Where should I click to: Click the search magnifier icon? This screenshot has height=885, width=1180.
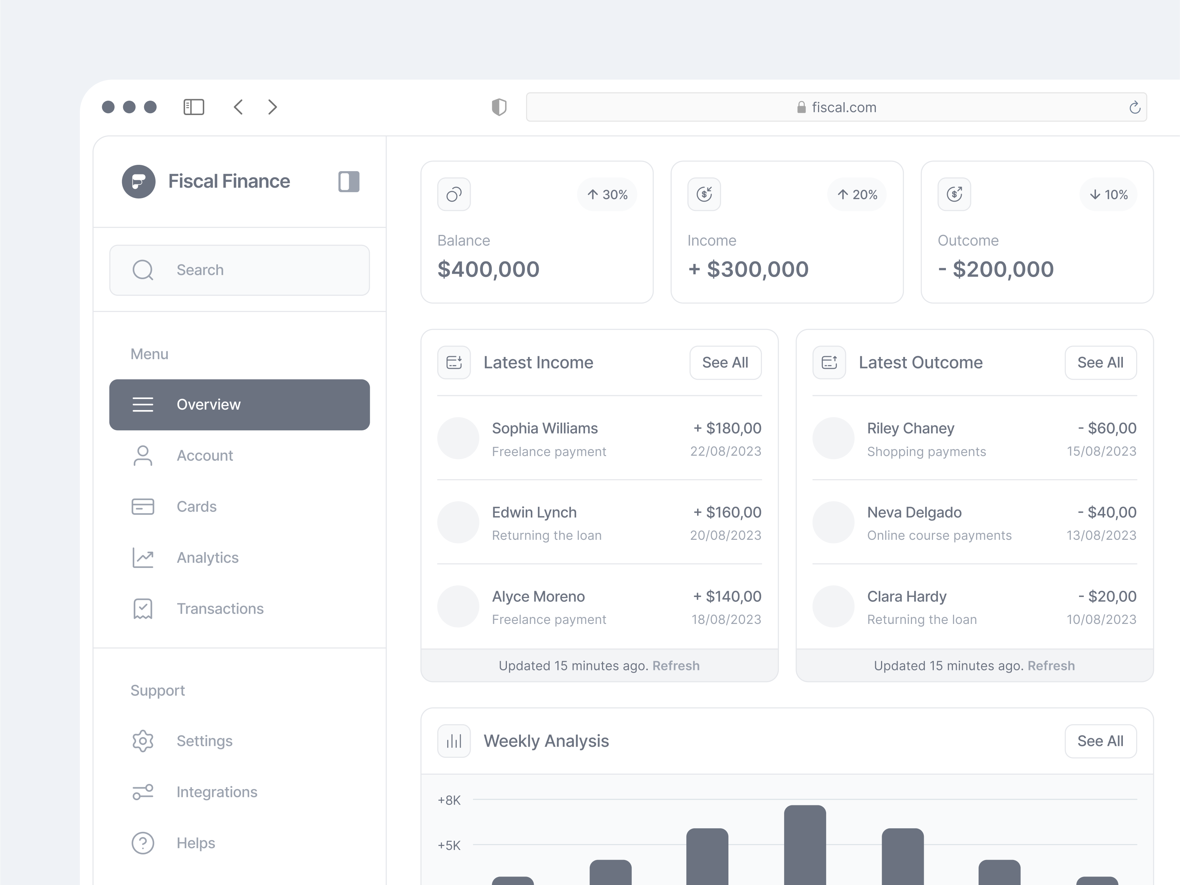pos(142,270)
